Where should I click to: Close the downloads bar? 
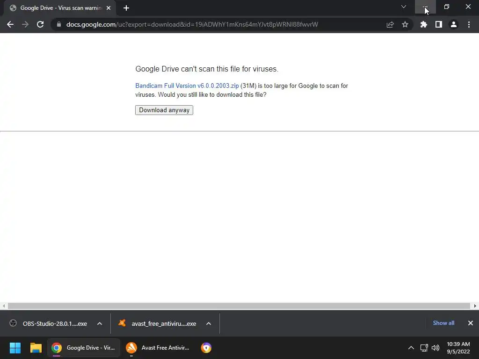[x=471, y=323]
